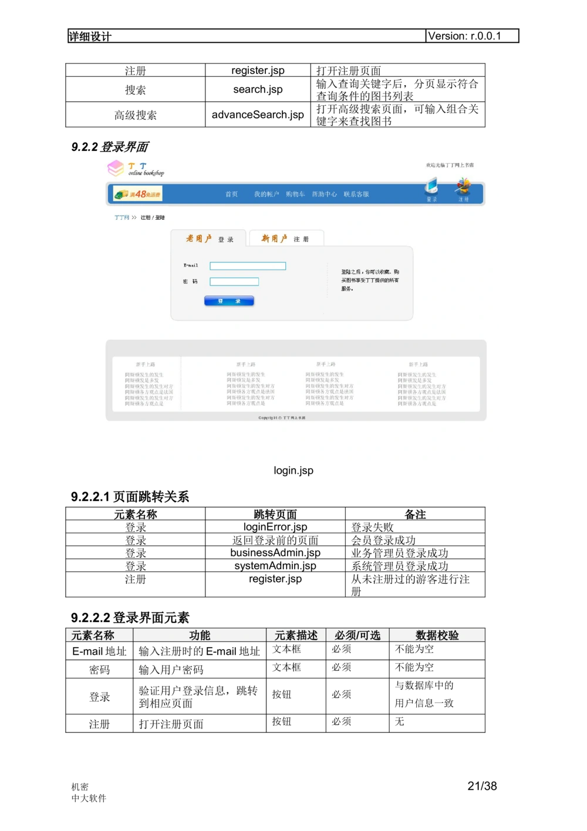Click the DingDing online bookshop logo
The width and height of the screenshot is (587, 831).
click(x=136, y=169)
